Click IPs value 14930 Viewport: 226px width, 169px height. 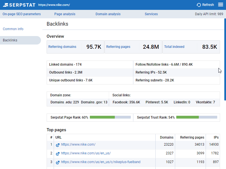tap(214, 144)
